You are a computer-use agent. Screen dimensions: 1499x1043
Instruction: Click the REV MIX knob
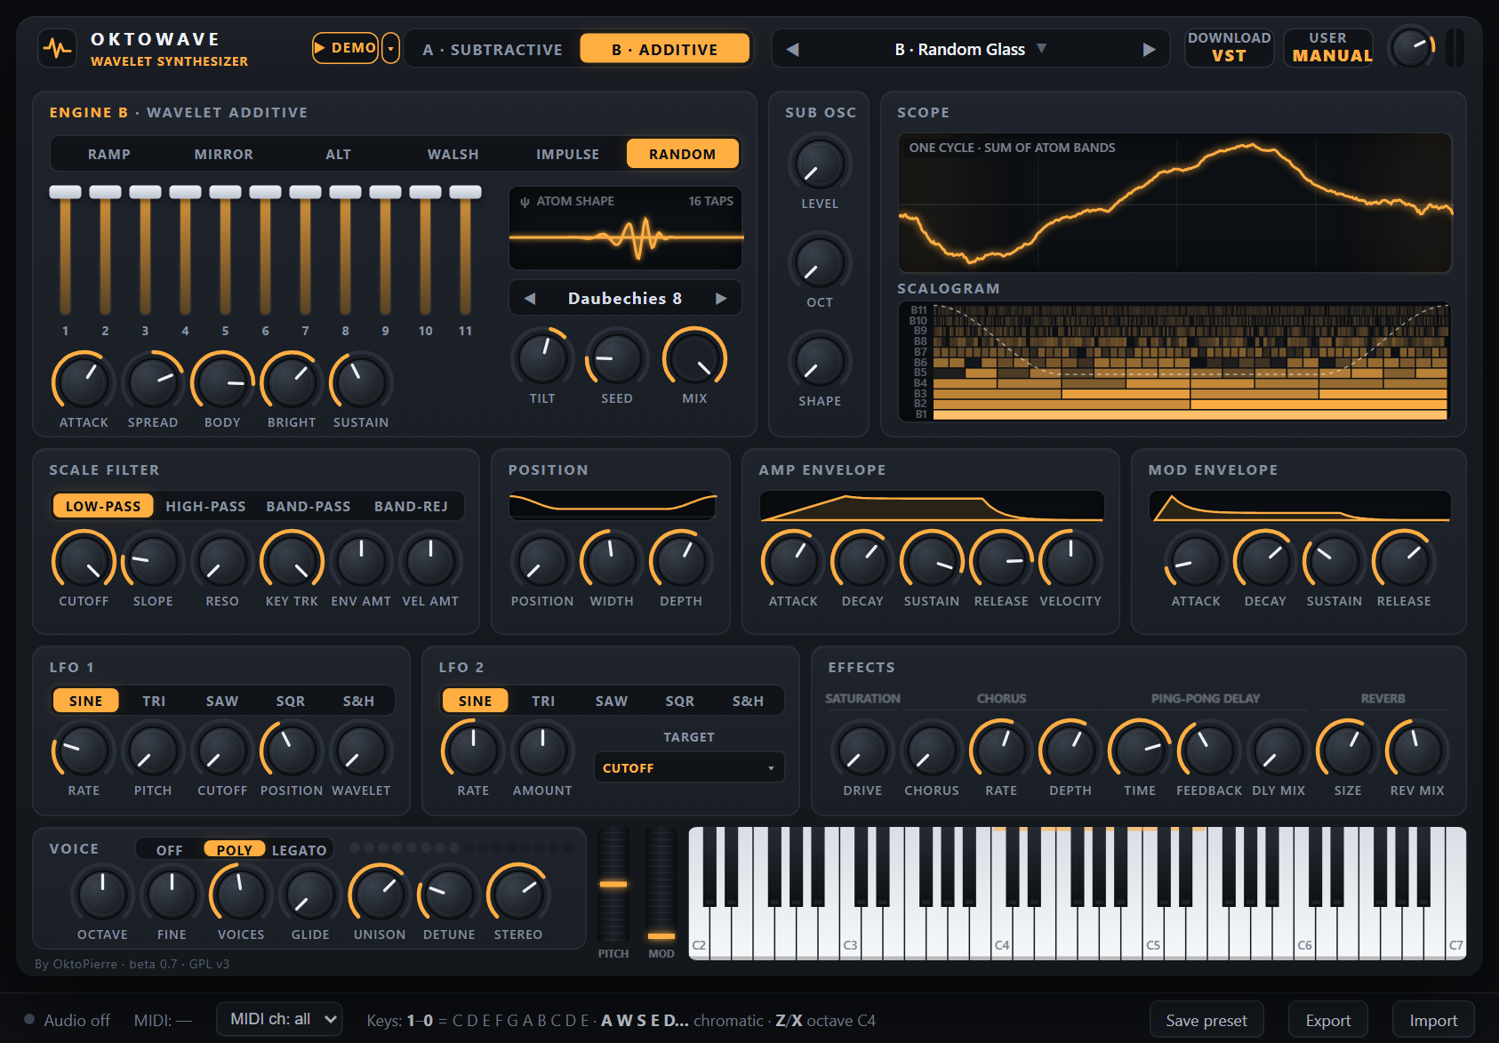pyautogui.click(x=1417, y=751)
